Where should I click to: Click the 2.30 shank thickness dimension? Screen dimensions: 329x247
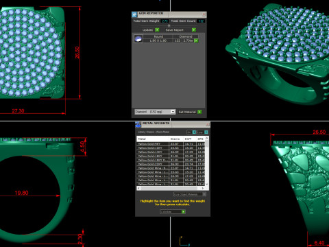tap(80, 239)
